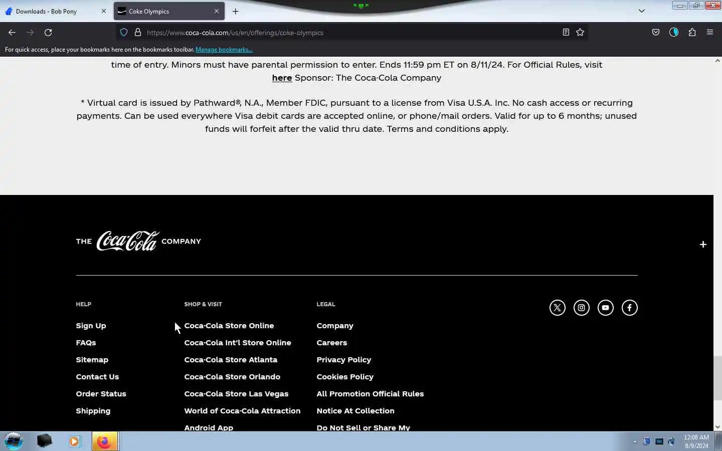722x451 pixels.
Task: Click scrollbar down arrow
Action: pyautogui.click(x=717, y=427)
